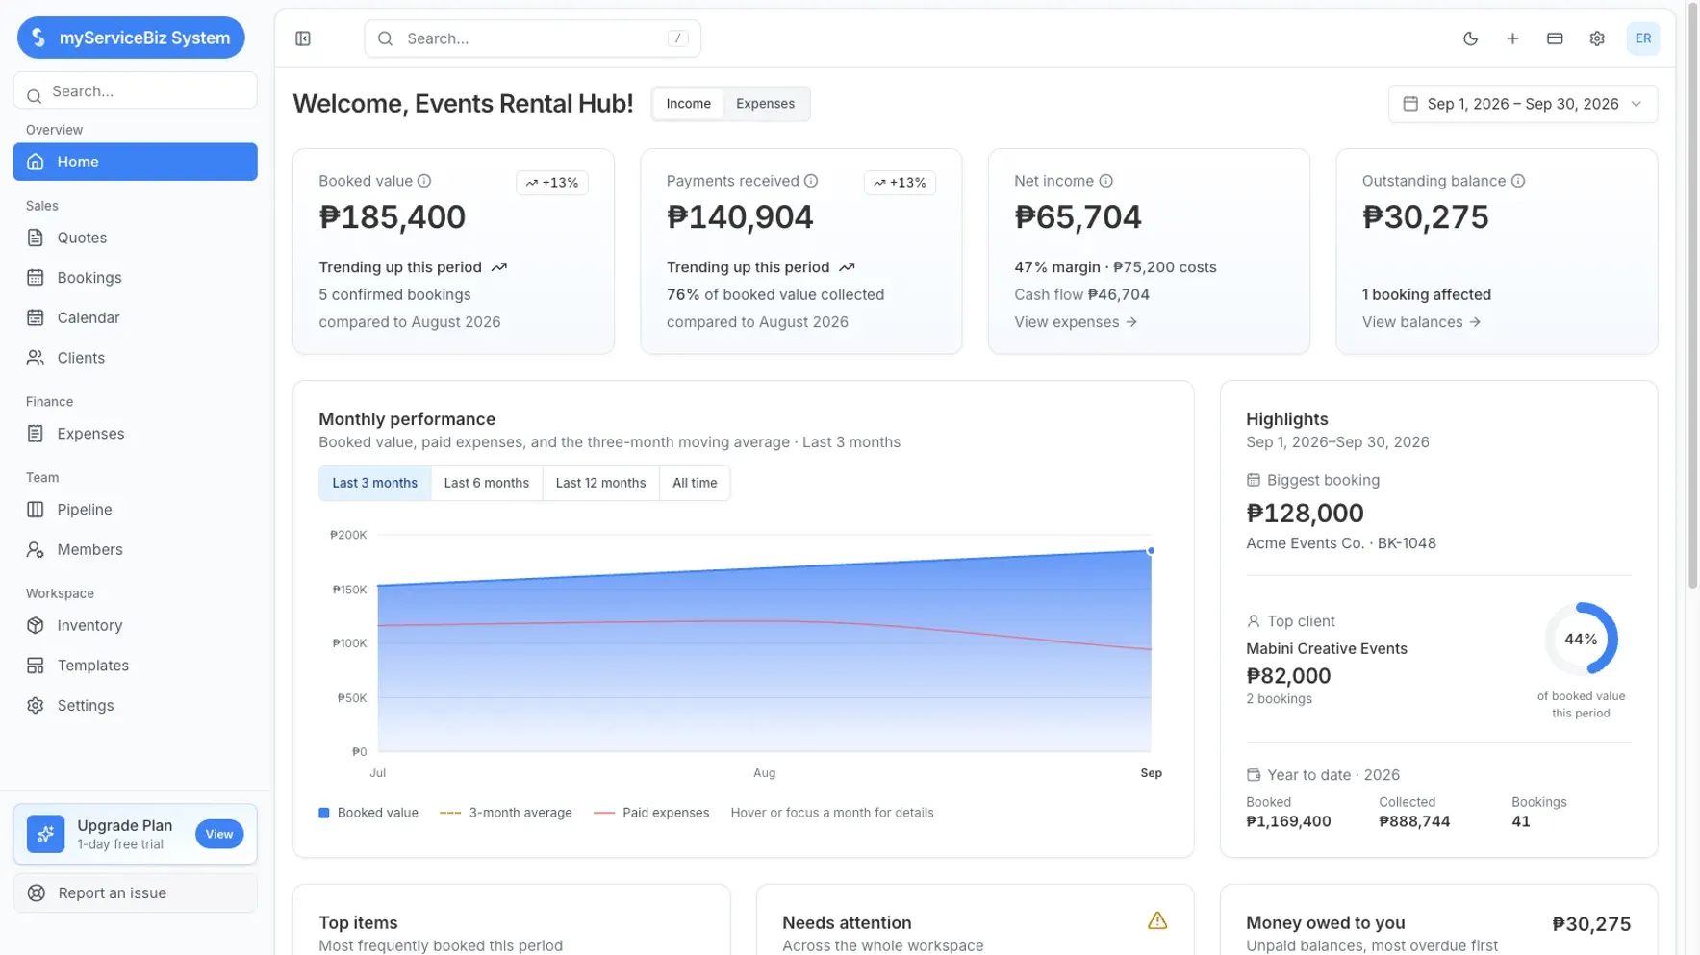Click the Net income info icon
The height and width of the screenshot is (955, 1700).
click(x=1105, y=181)
